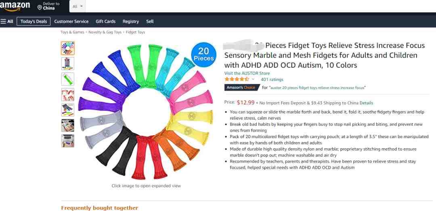Navigate to Fidget Toys breadcrumb
436x211 pixels.
[135, 32]
